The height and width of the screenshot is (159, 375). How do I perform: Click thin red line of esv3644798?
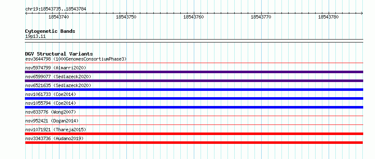194,63
